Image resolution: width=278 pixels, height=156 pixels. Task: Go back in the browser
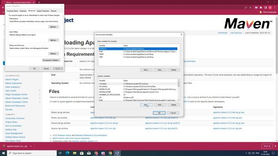(x=3, y=7)
